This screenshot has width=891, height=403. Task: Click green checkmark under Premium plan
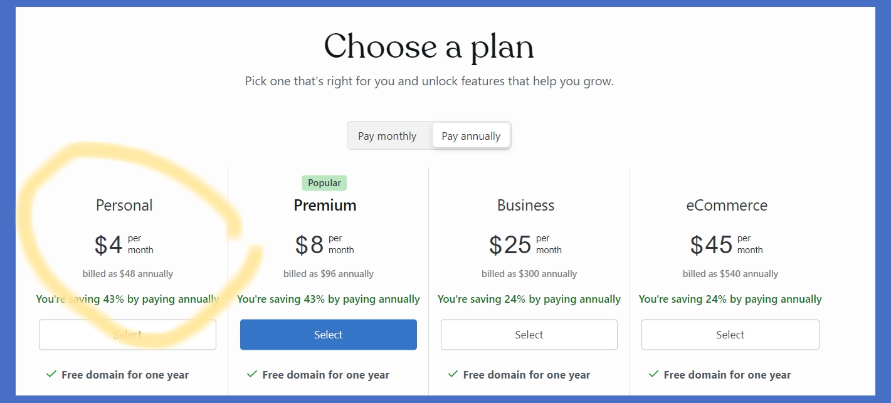click(252, 374)
